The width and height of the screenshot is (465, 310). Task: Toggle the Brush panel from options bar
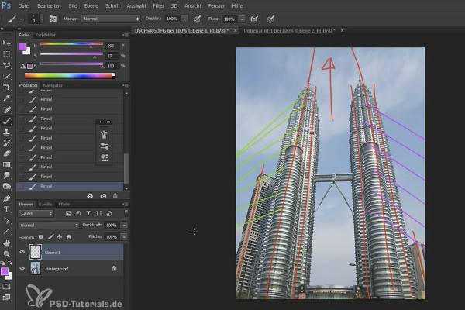53,19
